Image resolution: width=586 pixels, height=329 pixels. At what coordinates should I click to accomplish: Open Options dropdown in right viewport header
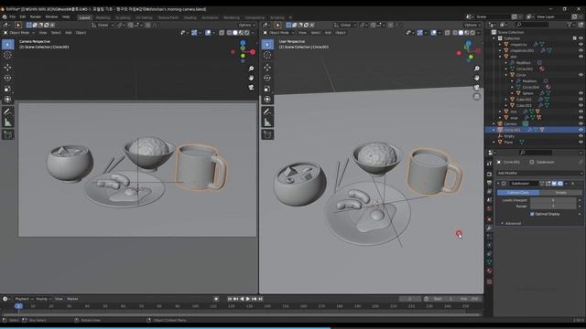472,25
